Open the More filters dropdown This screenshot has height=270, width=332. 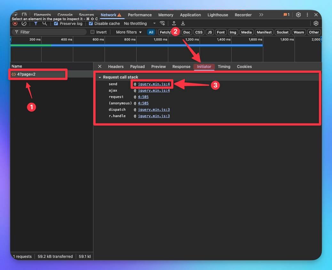coord(129,32)
